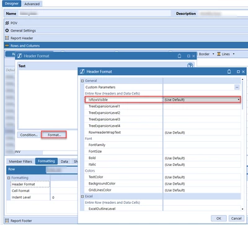This screenshot has width=248, height=225.
Task: Collapse the Rows and Columns section
Action: pyautogui.click(x=126, y=45)
